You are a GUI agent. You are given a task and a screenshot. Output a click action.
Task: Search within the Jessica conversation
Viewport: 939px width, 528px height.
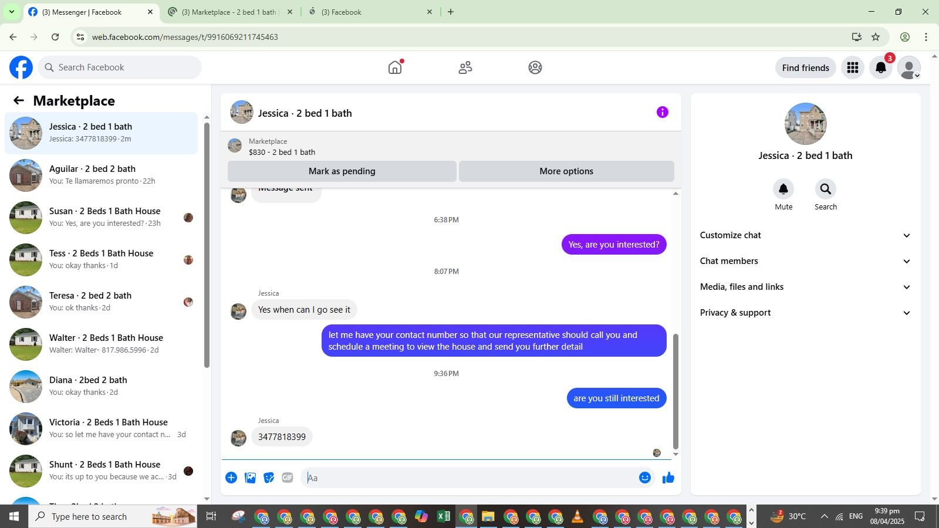pos(826,189)
